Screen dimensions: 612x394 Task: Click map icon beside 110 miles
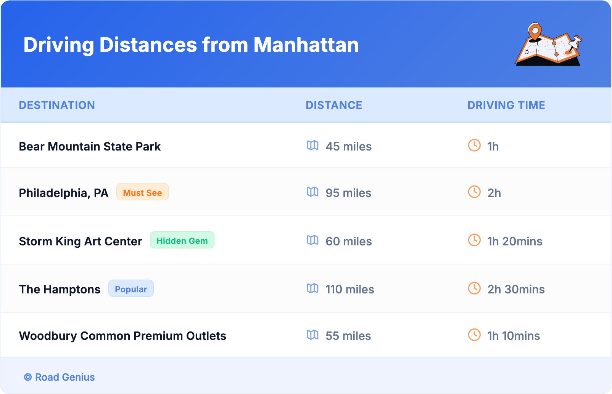pos(312,288)
